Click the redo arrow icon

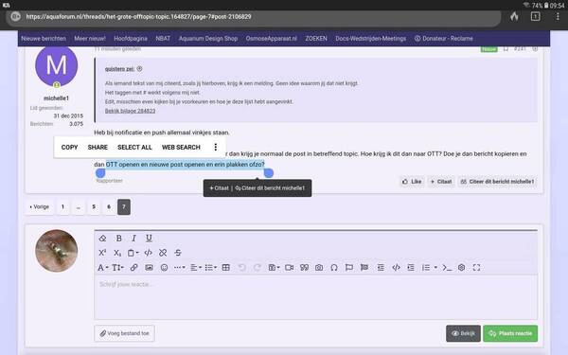pyautogui.click(x=257, y=268)
